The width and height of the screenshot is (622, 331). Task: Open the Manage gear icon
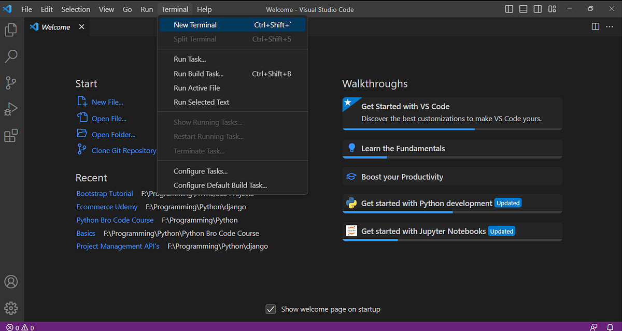click(x=11, y=308)
